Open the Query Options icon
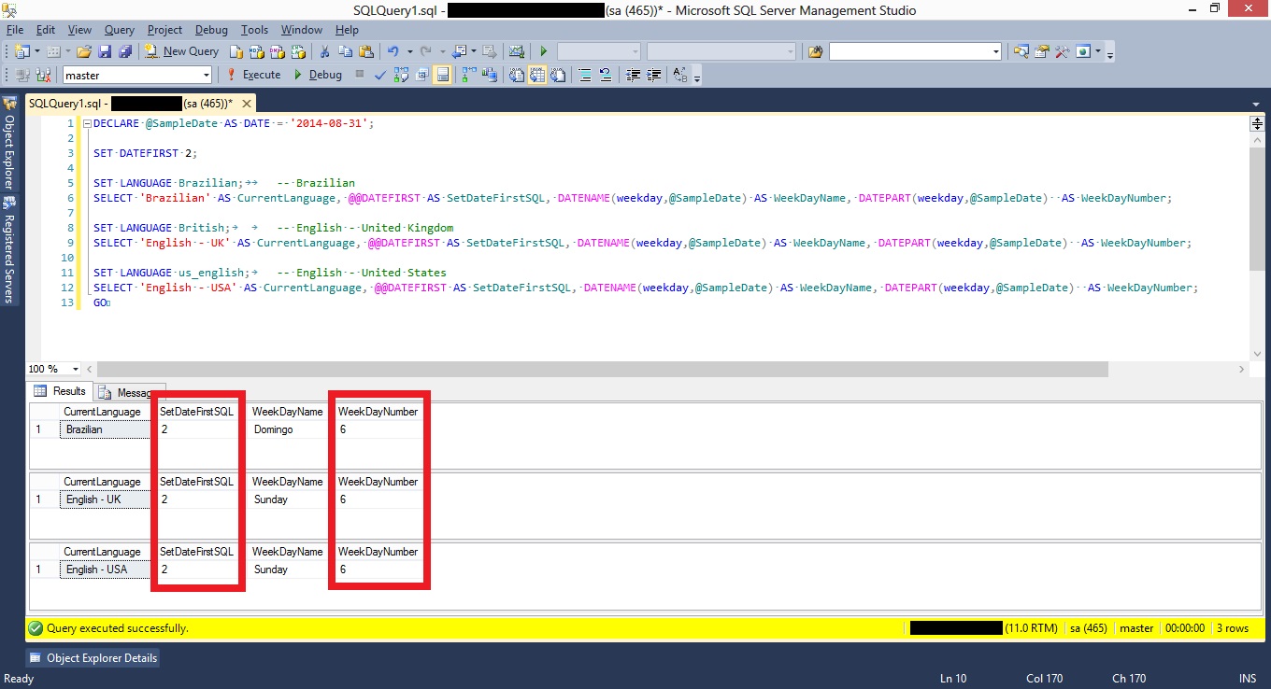1271x689 pixels. tap(421, 75)
